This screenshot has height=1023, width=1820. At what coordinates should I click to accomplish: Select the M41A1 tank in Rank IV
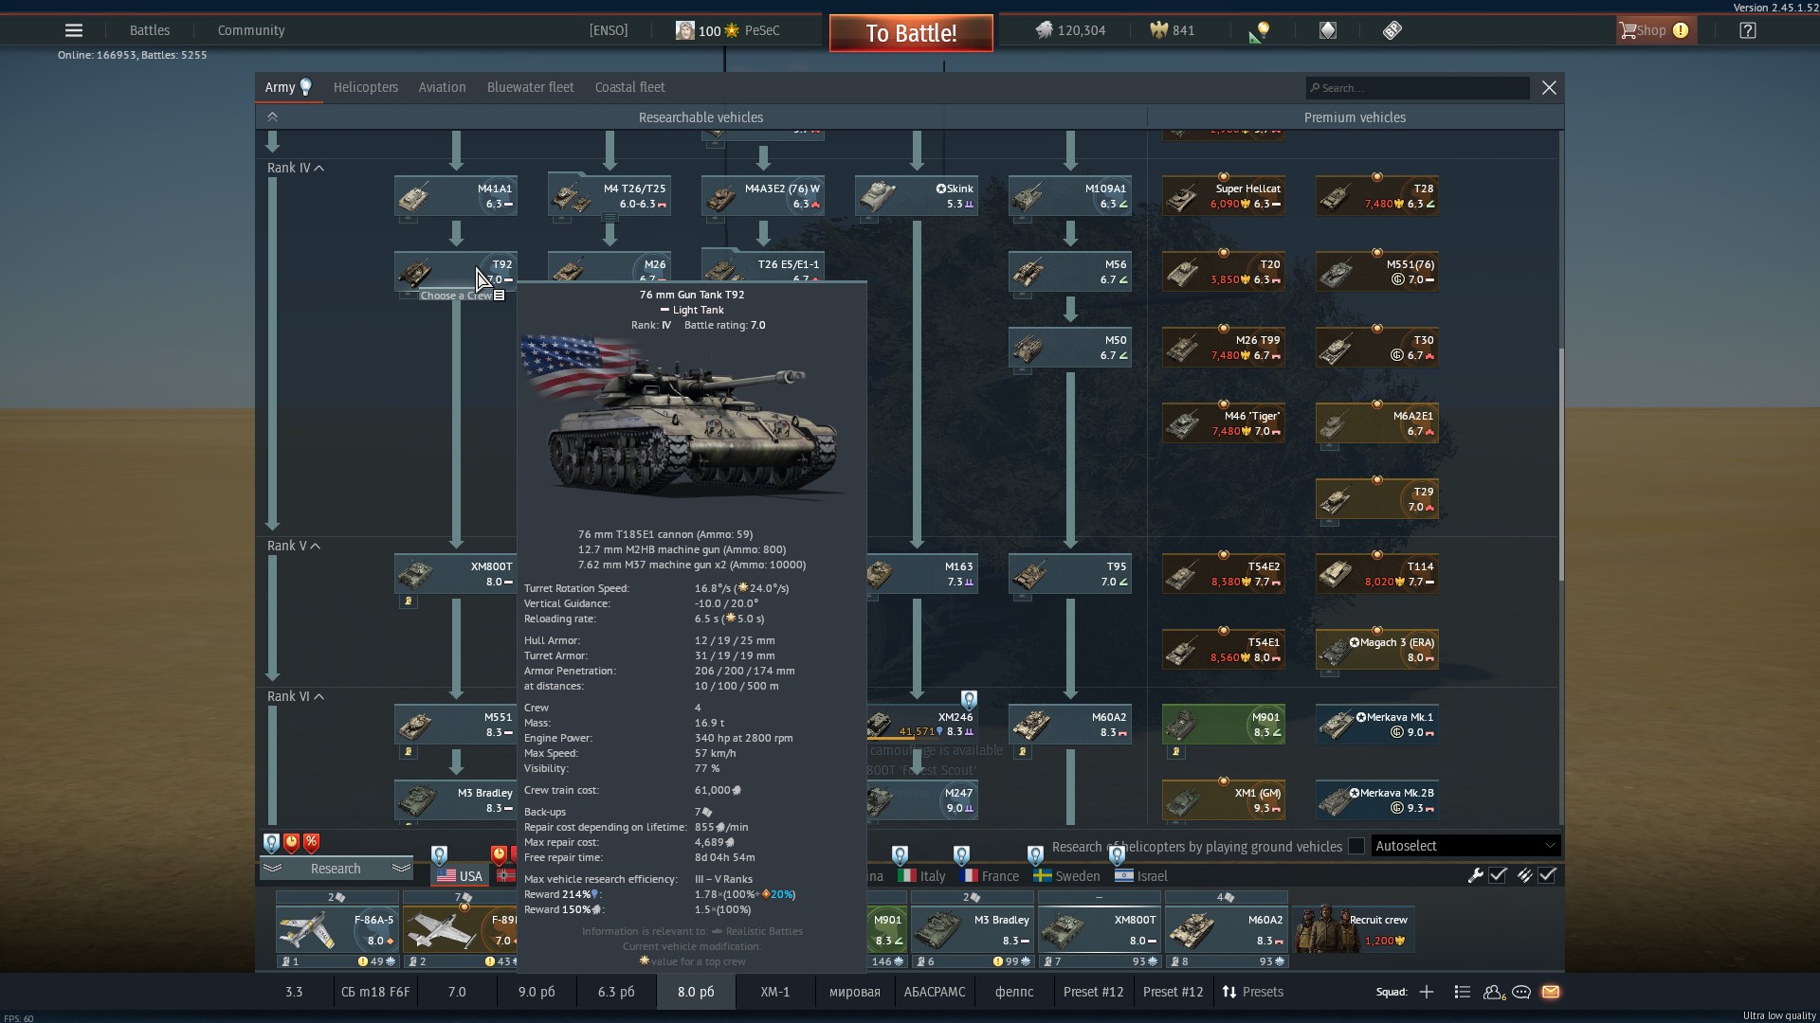click(456, 196)
